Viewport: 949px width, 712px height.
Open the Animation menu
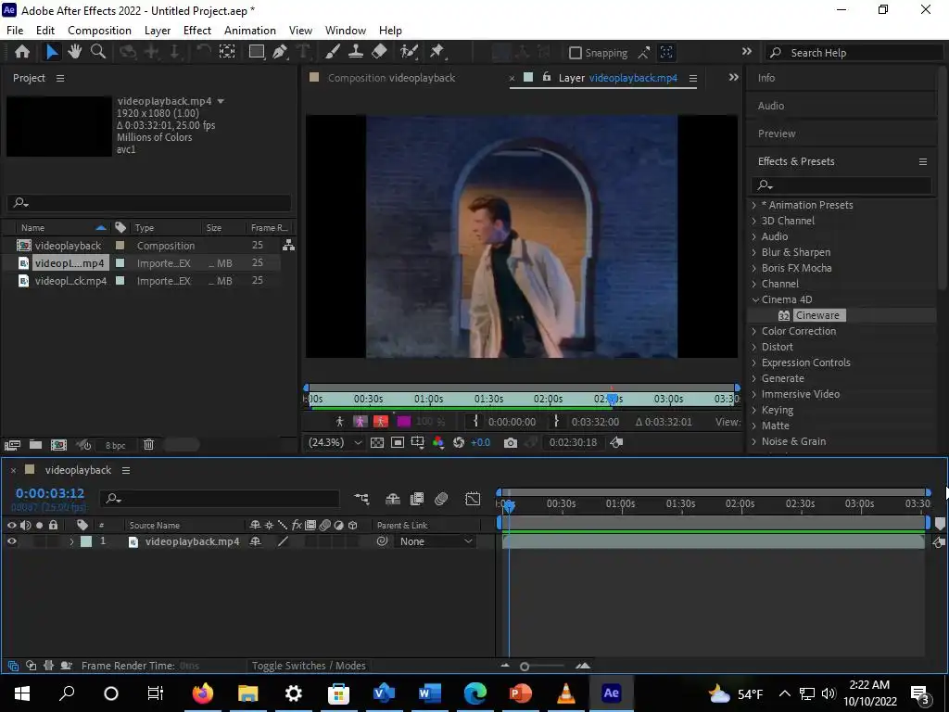250,31
